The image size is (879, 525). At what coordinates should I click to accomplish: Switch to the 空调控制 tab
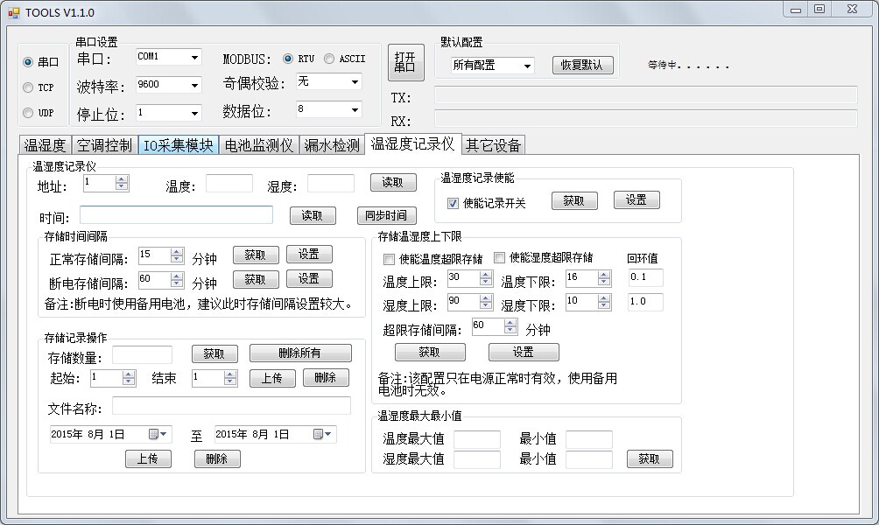104,145
